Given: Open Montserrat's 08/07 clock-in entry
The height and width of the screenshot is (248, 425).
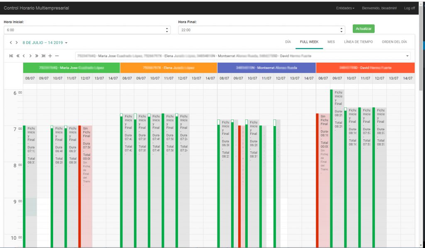Looking at the screenshot, I should coord(224,183).
